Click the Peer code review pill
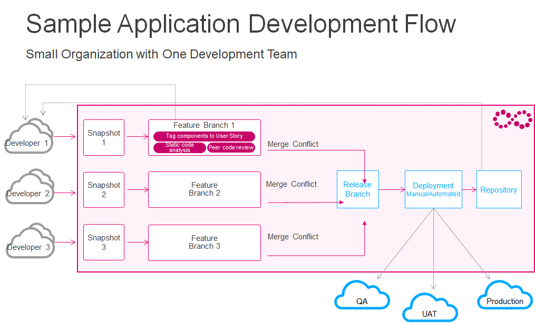Image resolution: width=535 pixels, height=323 pixels. tap(231, 147)
